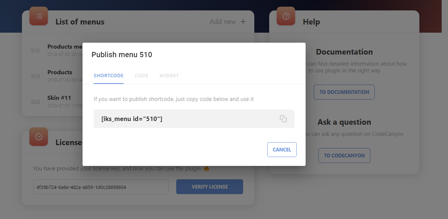Click the Verify License button
This screenshot has height=219, width=448.
(x=210, y=187)
